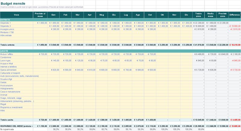The image size is (241, 131).
Task: Select Luce e gas Feb value € 150,00
Action: (67, 60)
